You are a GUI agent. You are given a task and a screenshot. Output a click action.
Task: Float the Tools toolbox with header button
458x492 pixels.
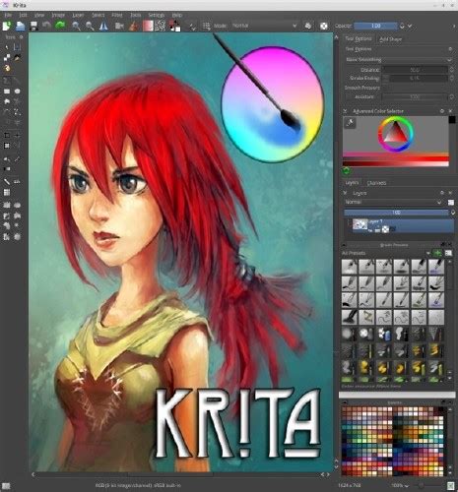[22, 37]
